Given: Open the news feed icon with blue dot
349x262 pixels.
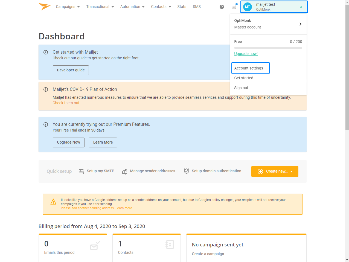Looking at the screenshot, I should pos(234,7).
